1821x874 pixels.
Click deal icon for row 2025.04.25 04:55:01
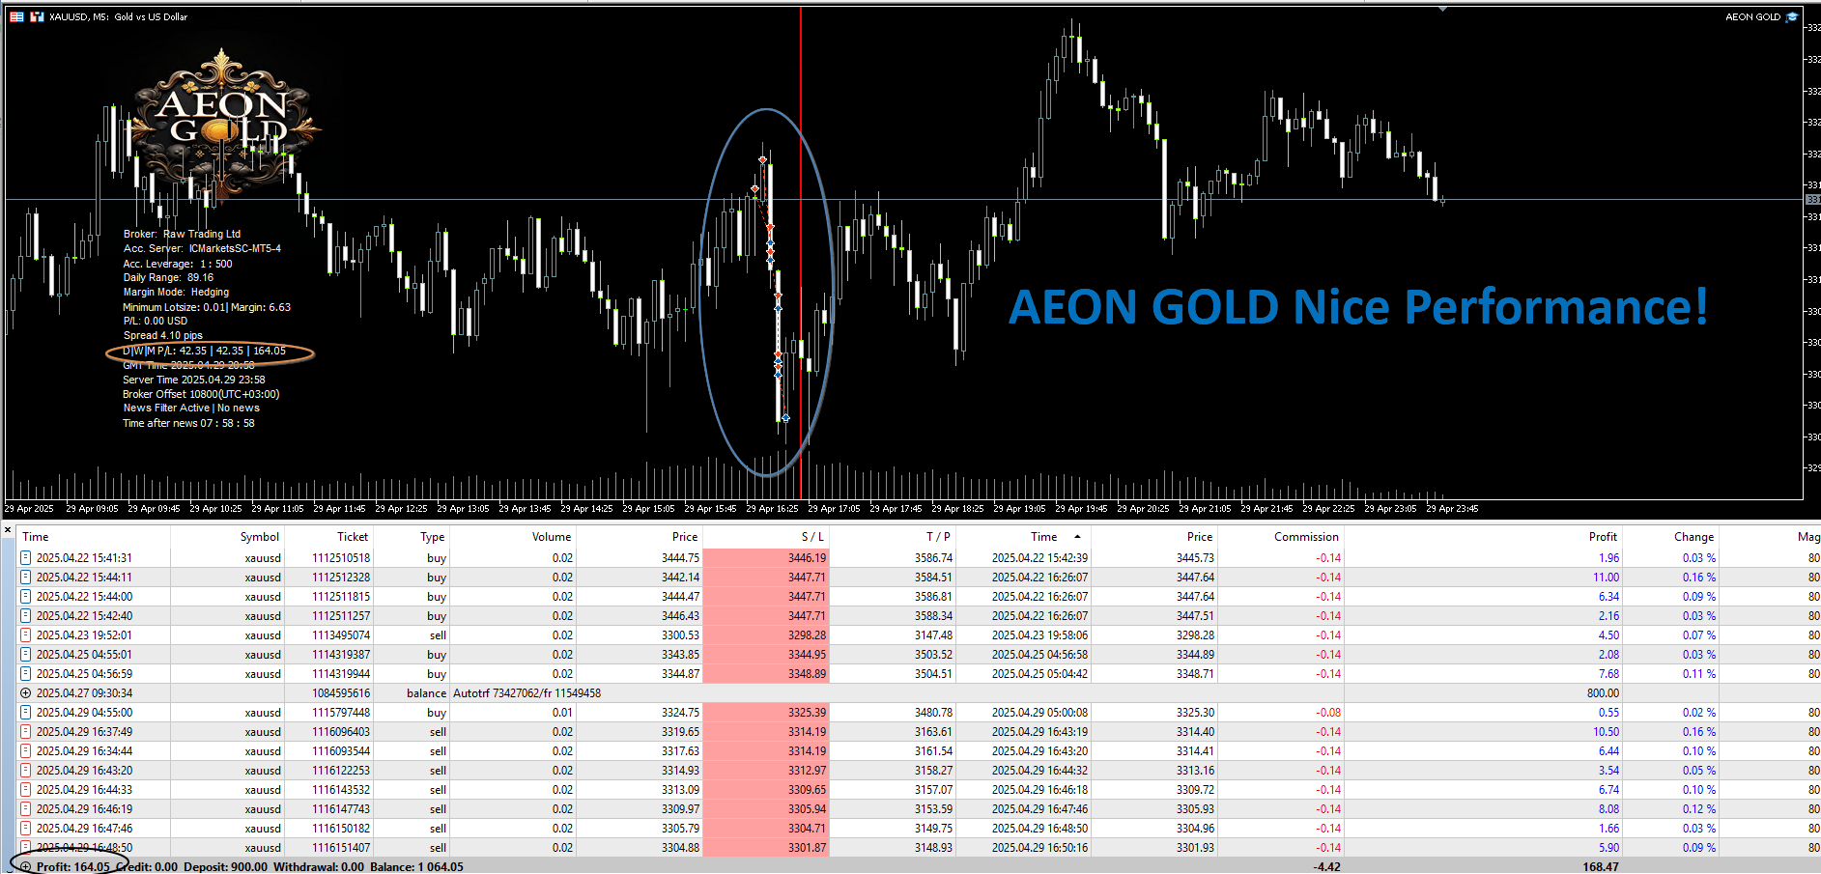click(x=26, y=655)
